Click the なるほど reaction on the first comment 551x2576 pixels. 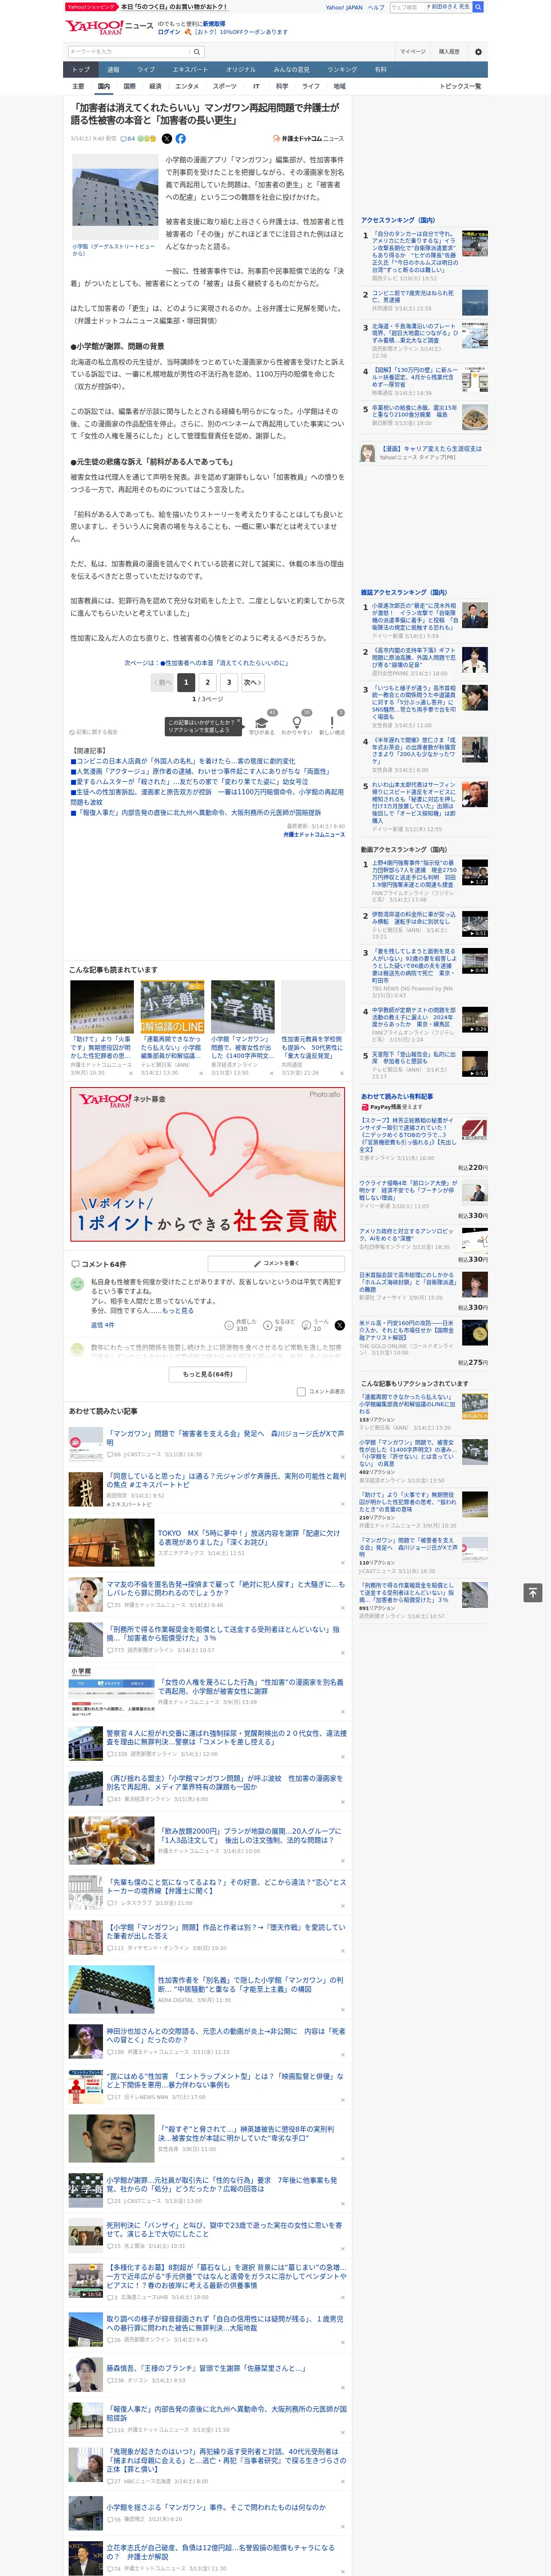pyautogui.click(x=279, y=1325)
